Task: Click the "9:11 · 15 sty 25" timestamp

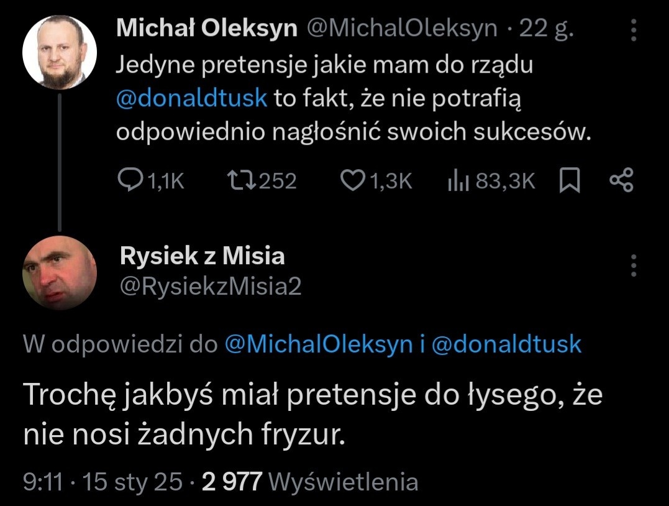Action: click(102, 481)
